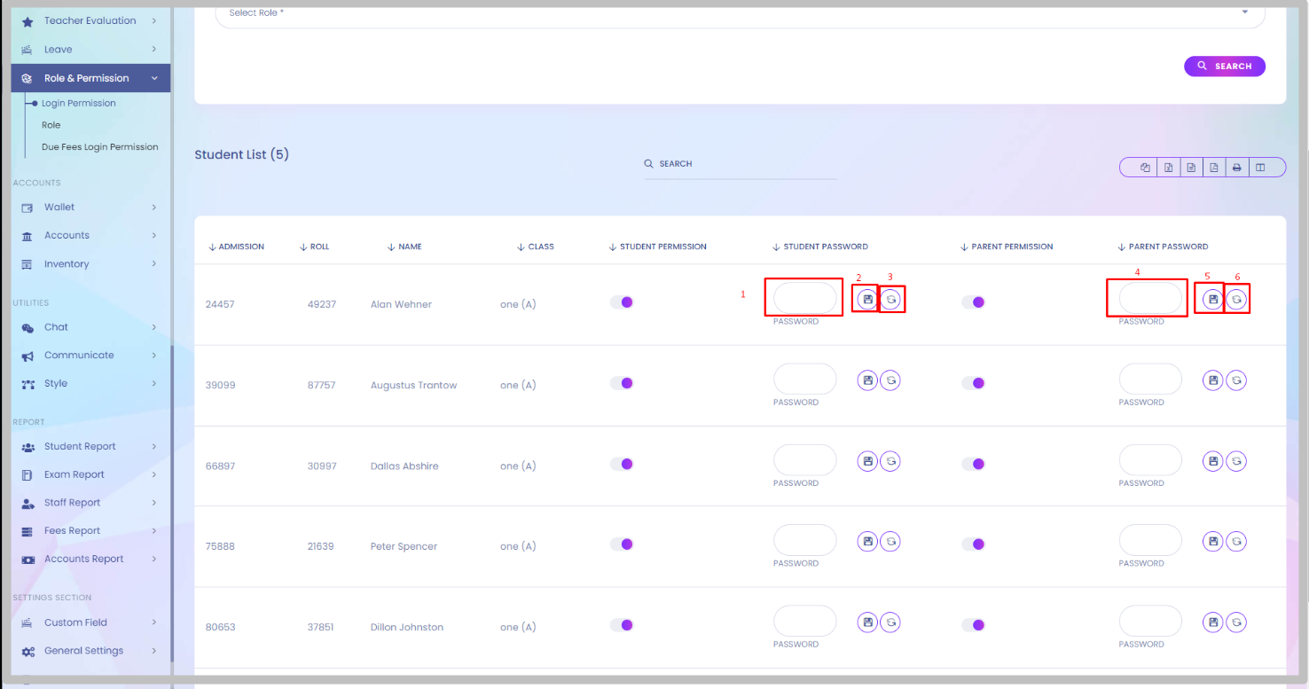
Task: Toggle student permission for Alan Wehner
Action: 622,302
